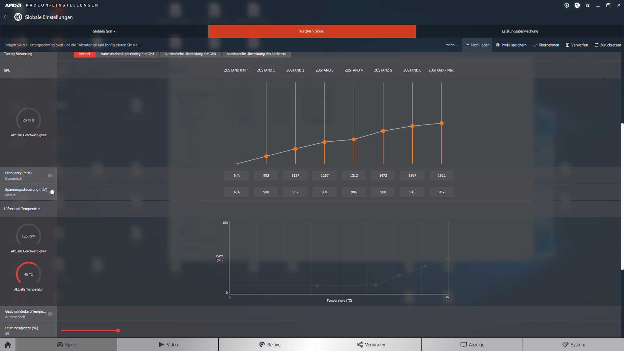Image resolution: width=624 pixels, height=351 pixels.
Task: Click the vertical scrollbar thumb
Action: click(622, 197)
